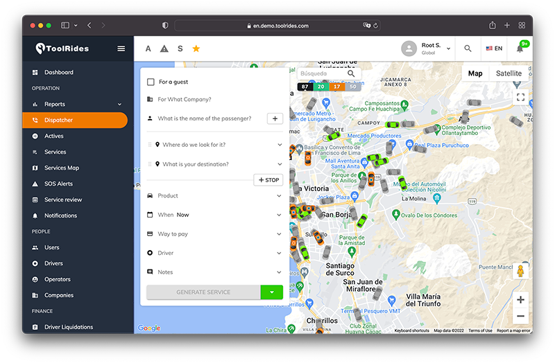This screenshot has width=555, height=363.
Task: Click the map Búsqueda search field
Action: pos(321,73)
